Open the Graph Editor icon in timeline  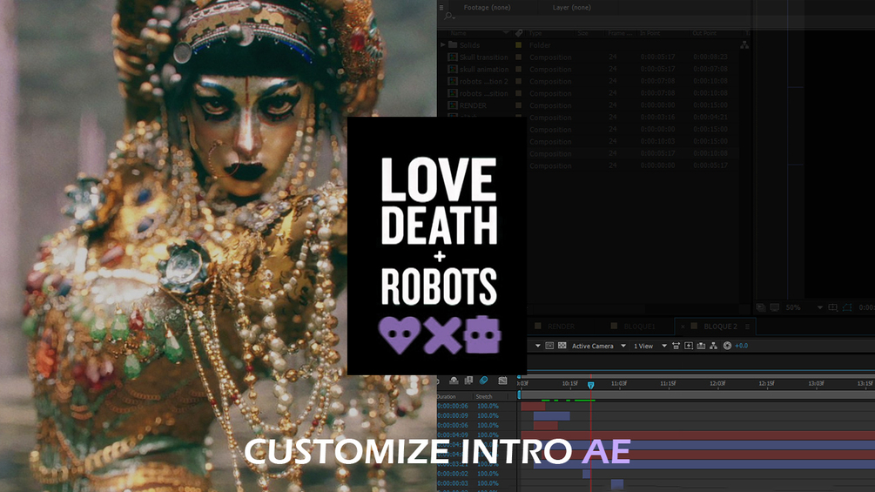(x=502, y=381)
